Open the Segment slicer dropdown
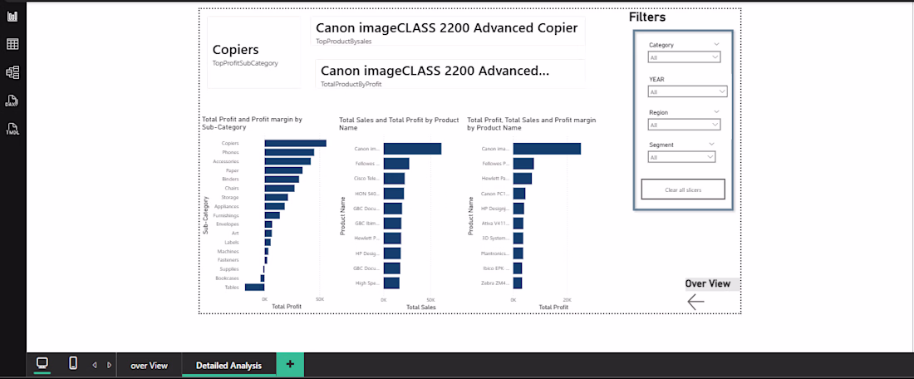Viewport: 914px width, 379px height. pos(681,157)
